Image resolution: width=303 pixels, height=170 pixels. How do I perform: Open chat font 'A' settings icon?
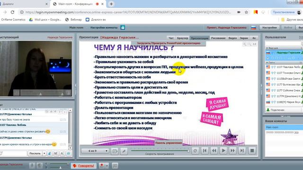(62, 153)
